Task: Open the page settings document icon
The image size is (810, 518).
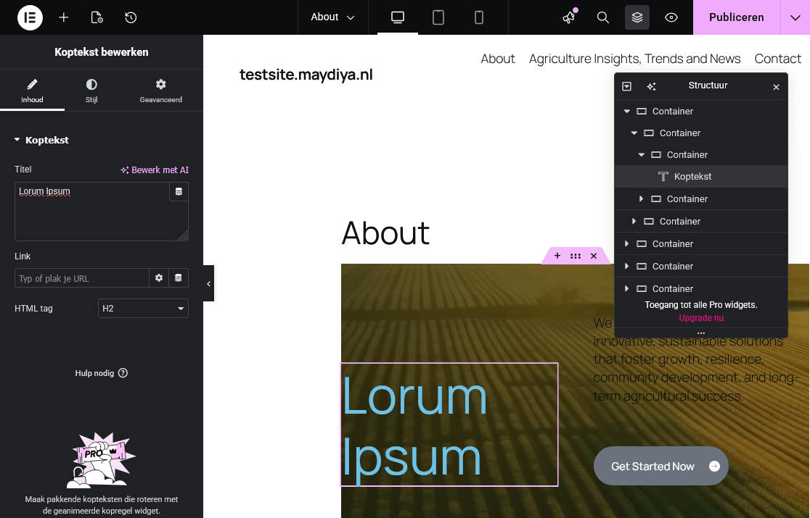Action: click(97, 17)
